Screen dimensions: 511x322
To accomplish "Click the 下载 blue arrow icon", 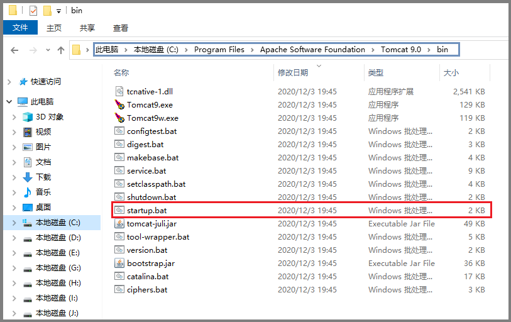I will [28, 177].
